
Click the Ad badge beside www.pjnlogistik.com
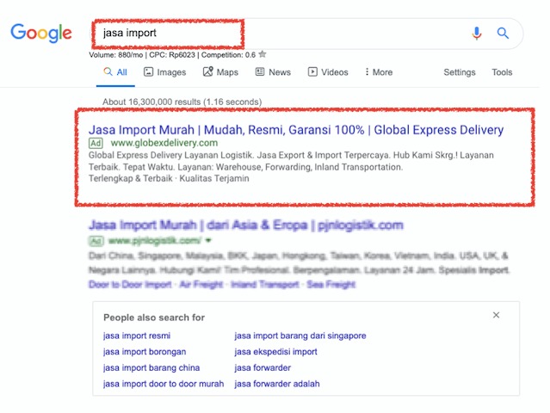point(96,241)
